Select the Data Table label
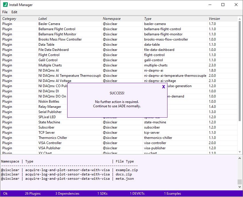This screenshot has height=197, width=243. click(x=46, y=45)
